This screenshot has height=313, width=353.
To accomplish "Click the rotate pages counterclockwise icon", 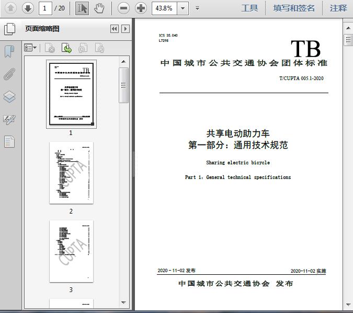I will [x=83, y=48].
